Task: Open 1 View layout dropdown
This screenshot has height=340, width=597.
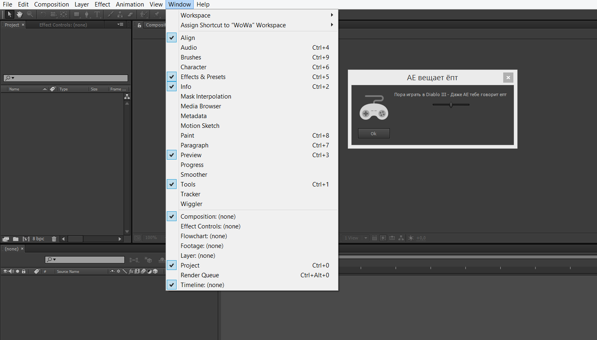Action: 355,238
